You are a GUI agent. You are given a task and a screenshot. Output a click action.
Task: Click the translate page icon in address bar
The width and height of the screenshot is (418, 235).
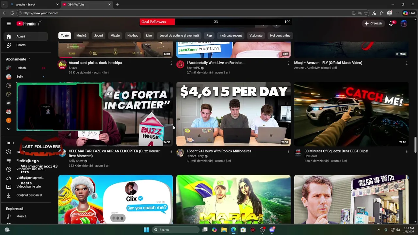pos(360,13)
